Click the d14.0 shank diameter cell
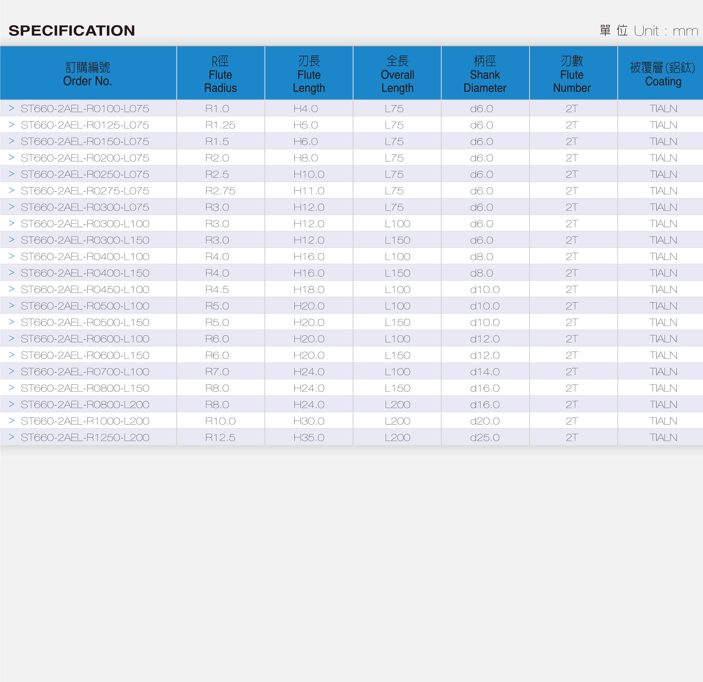Image resolution: width=703 pixels, height=682 pixels. 485,372
